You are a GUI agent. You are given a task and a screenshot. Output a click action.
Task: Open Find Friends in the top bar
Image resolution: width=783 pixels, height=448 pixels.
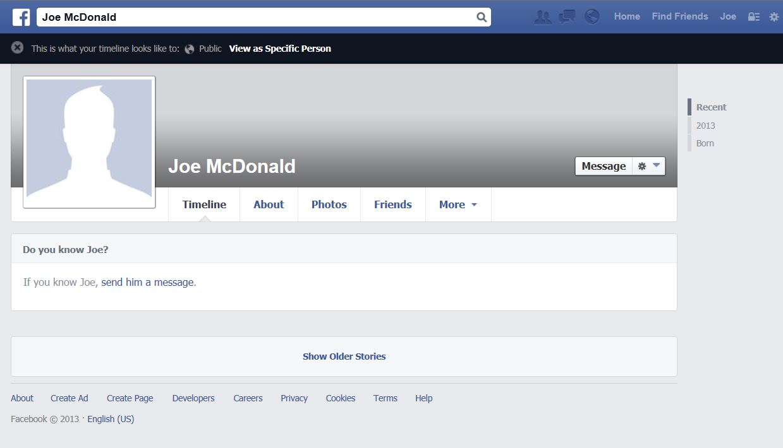(680, 16)
